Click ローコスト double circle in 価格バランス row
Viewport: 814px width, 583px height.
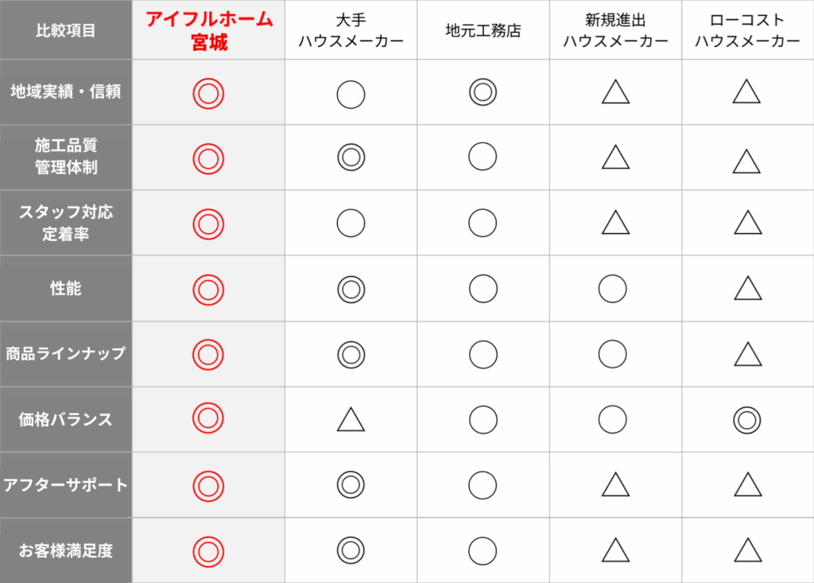pos(746,419)
